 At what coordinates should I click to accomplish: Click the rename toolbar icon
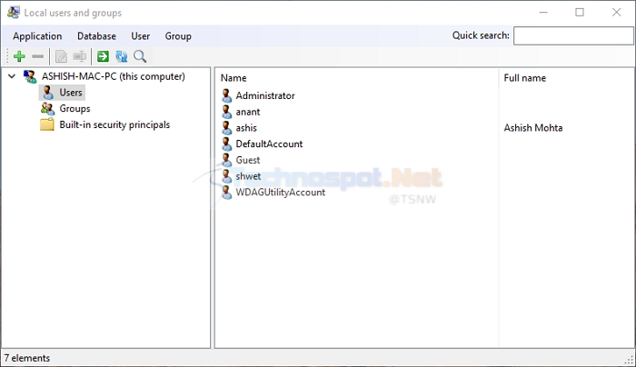tap(80, 56)
